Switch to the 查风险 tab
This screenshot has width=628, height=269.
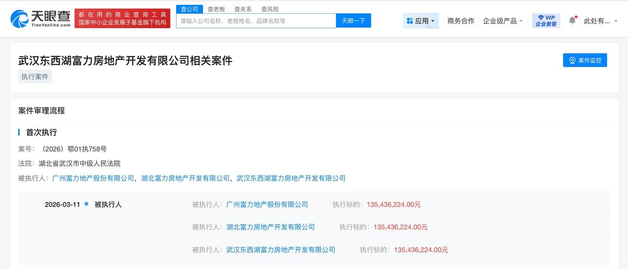[x=270, y=9]
